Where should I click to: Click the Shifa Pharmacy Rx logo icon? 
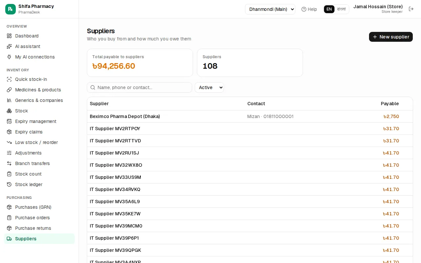pyautogui.click(x=11, y=9)
